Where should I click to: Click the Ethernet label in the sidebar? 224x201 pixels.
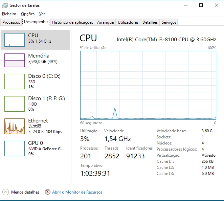(x=38, y=121)
